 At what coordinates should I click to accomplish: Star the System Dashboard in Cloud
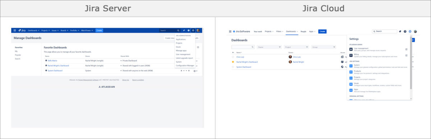coord(233,67)
